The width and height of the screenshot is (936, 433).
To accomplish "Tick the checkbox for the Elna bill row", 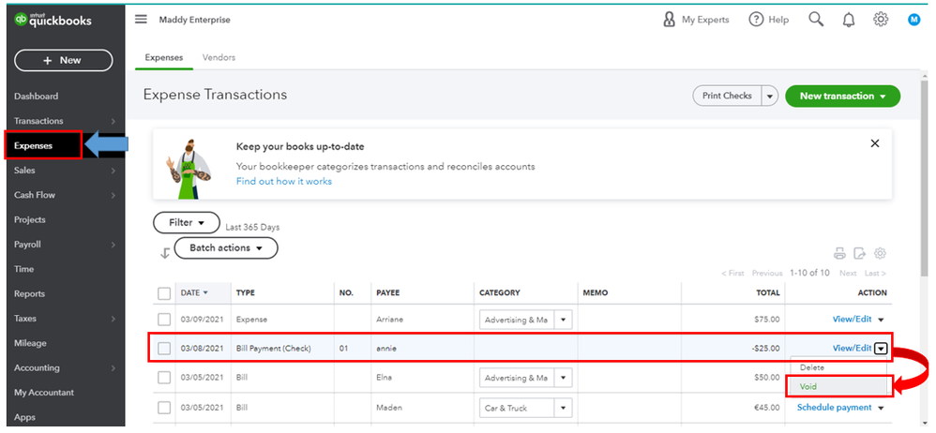I will (x=164, y=378).
